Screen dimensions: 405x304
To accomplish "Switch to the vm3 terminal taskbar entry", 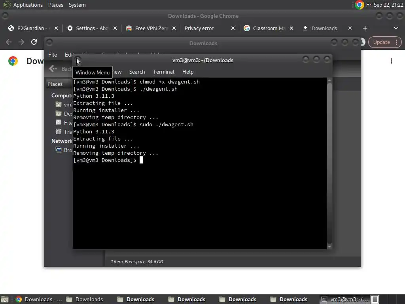I will coord(345,299).
